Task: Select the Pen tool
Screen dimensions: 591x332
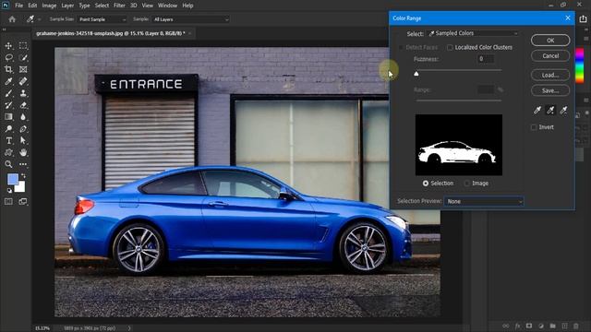Action: pos(23,129)
